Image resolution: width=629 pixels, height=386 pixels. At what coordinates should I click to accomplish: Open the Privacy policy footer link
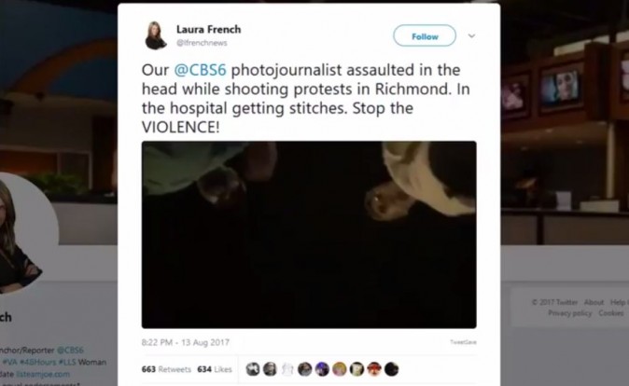569,313
